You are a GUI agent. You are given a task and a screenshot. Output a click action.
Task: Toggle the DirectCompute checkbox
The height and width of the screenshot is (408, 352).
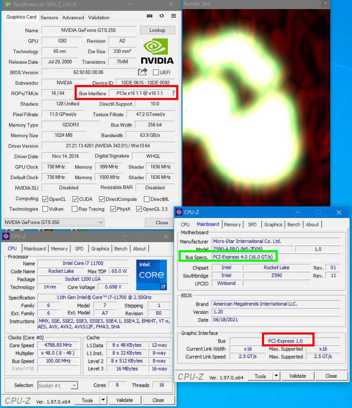(x=102, y=199)
